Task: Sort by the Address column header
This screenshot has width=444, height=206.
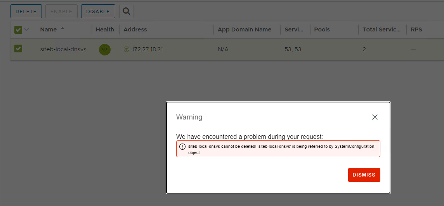Action: click(135, 29)
